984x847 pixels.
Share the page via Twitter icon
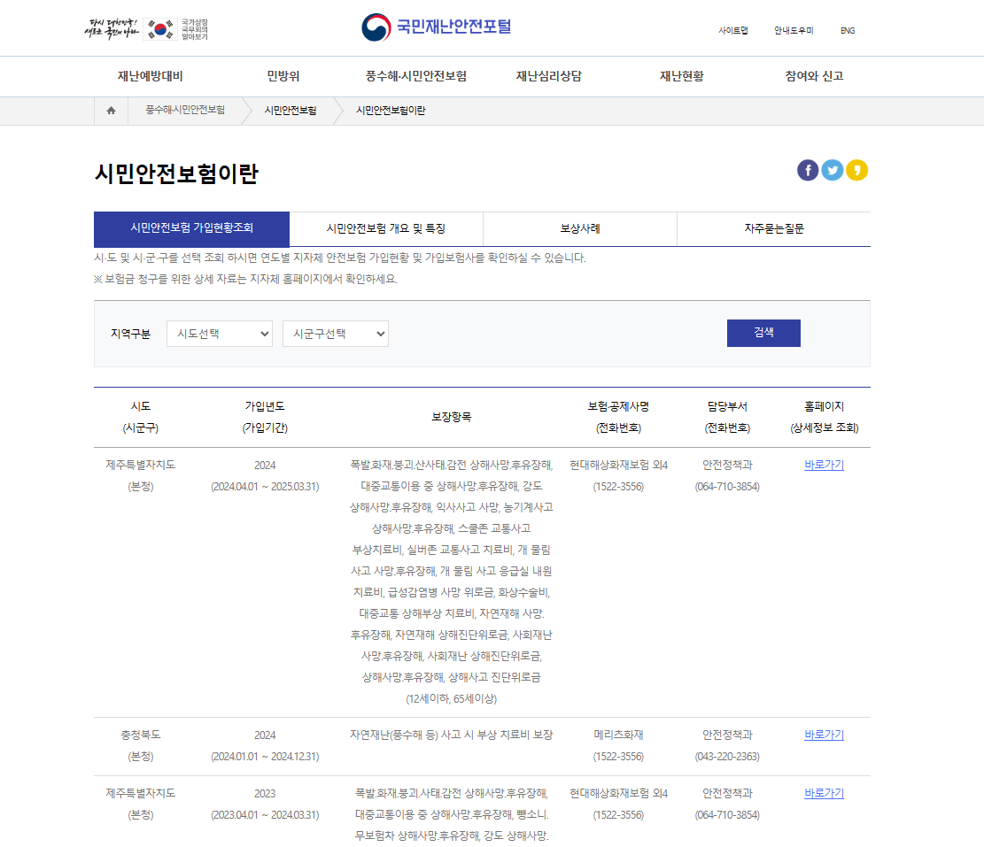832,170
